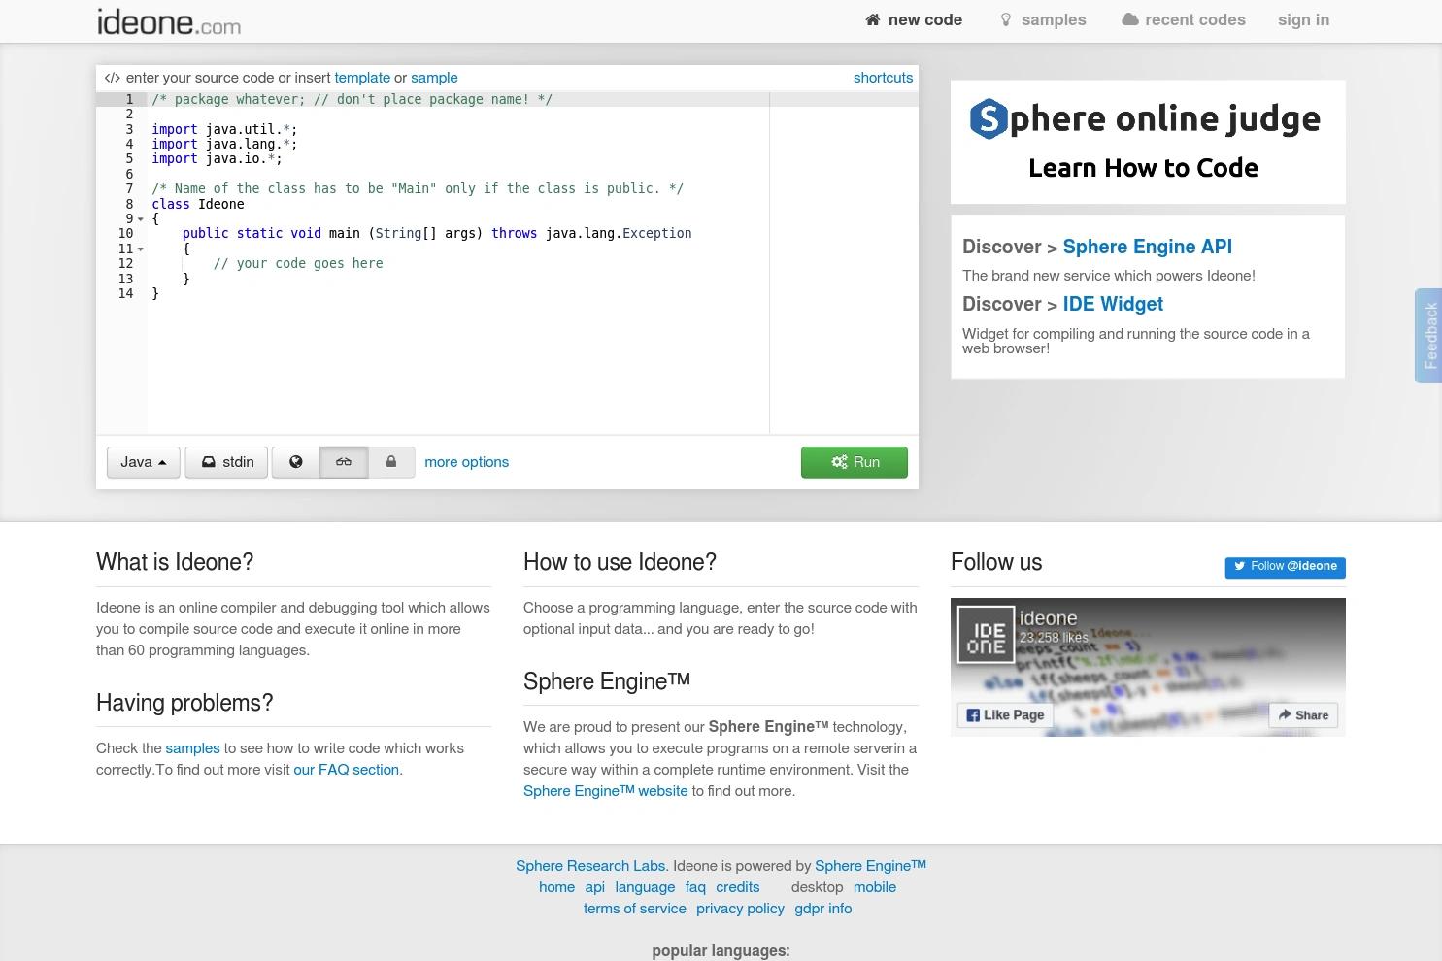Click the ideone.com logo
The height and width of the screenshot is (961, 1442).
(169, 21)
